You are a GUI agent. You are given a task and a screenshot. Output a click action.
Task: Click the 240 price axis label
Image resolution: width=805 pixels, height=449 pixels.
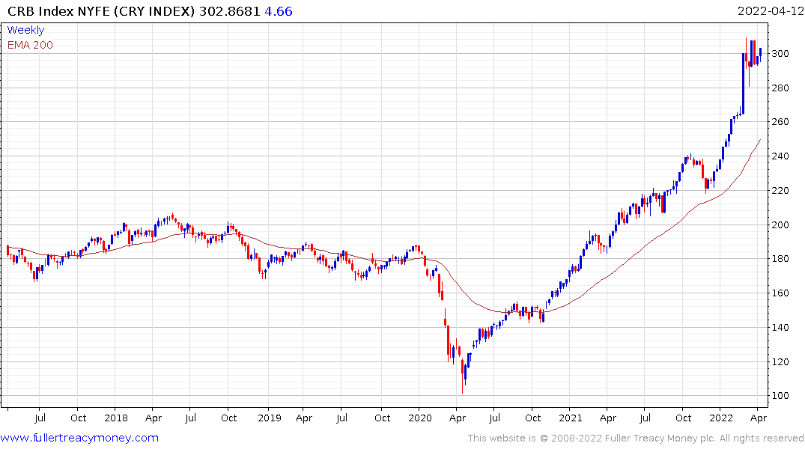(x=780, y=156)
